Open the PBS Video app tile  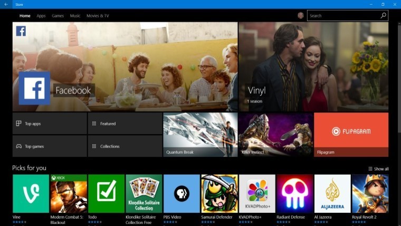[182, 193]
